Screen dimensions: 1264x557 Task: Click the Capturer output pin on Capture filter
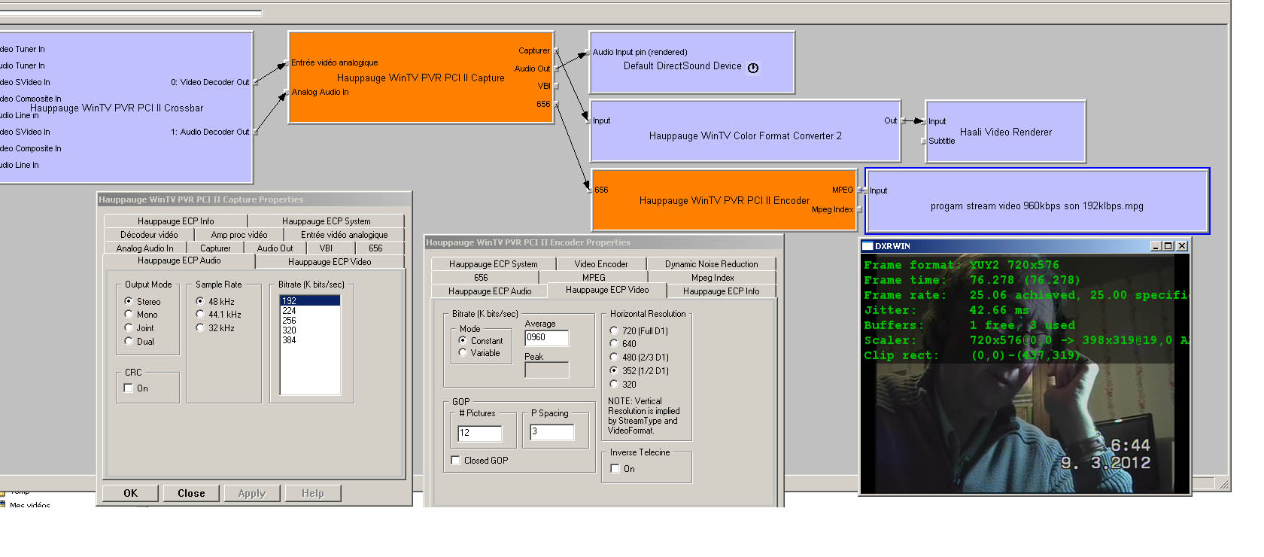(x=556, y=51)
